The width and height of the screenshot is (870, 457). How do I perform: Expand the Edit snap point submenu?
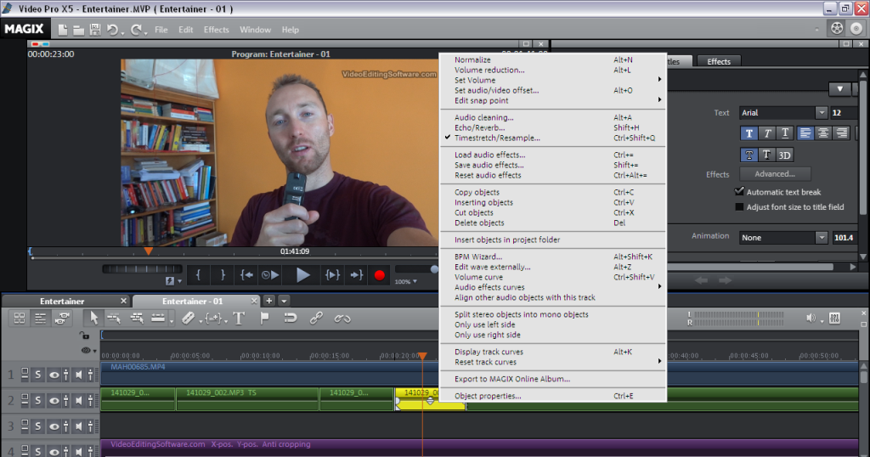click(659, 100)
